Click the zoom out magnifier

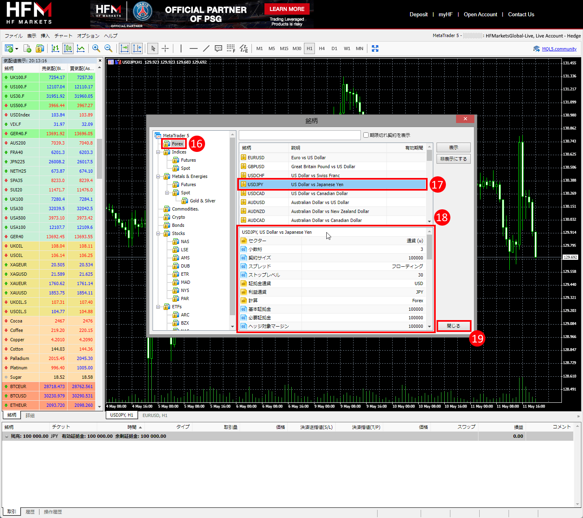[x=109, y=48]
